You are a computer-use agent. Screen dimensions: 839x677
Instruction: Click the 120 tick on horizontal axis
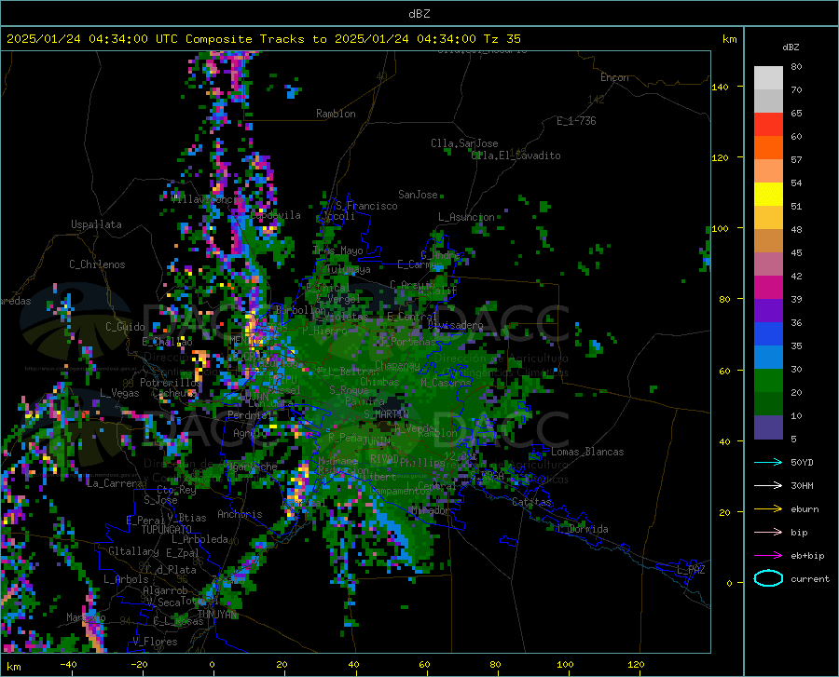tap(636, 664)
